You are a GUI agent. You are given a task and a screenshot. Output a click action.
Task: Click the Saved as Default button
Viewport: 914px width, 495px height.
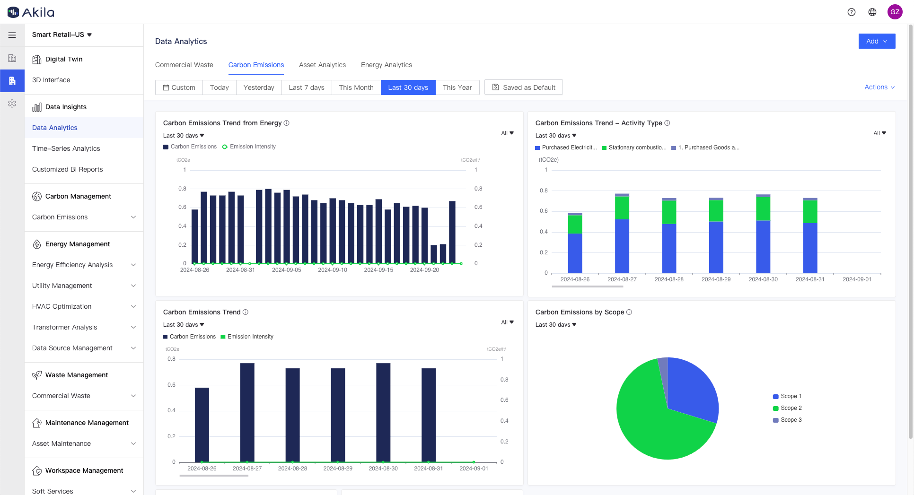click(x=523, y=87)
